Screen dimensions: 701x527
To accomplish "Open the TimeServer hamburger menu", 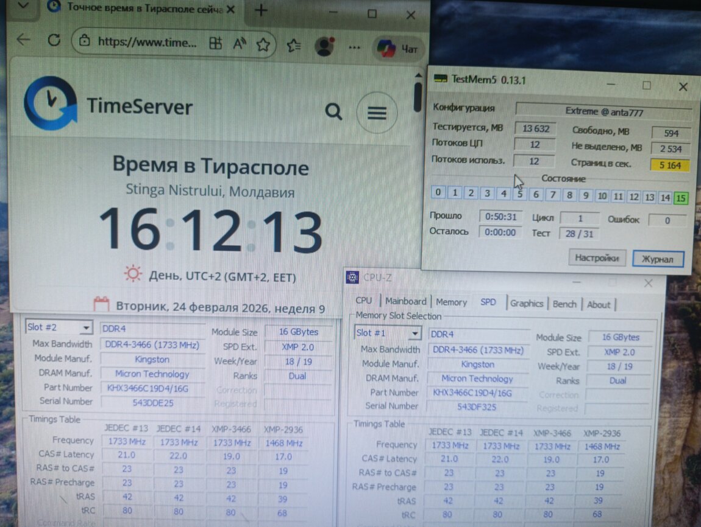I will 377,113.
